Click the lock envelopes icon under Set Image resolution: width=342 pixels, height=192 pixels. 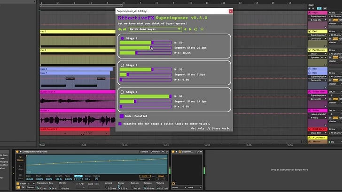(x=325, y=8)
